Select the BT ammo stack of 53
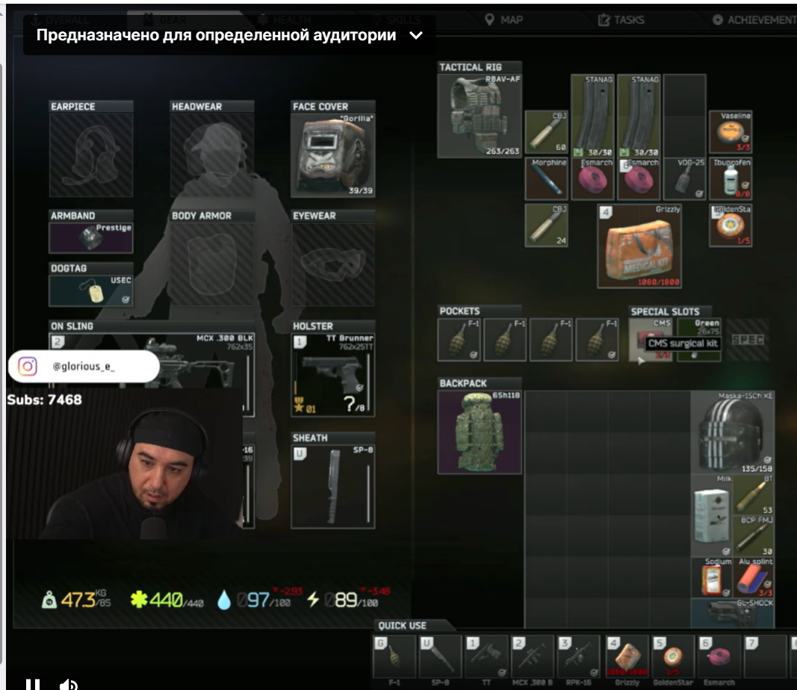The height and width of the screenshot is (690, 797). 753,495
